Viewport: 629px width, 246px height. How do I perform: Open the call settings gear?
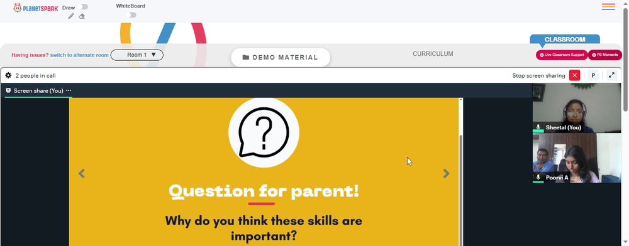tap(8, 75)
